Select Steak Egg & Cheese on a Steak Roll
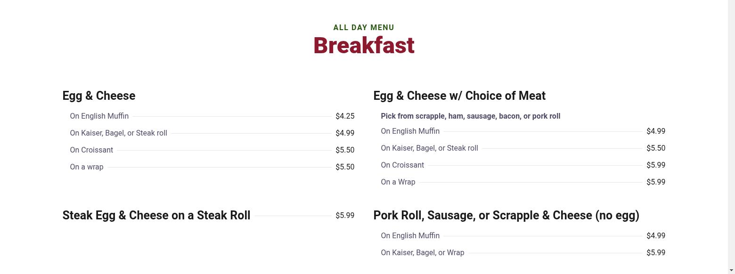 click(x=156, y=215)
